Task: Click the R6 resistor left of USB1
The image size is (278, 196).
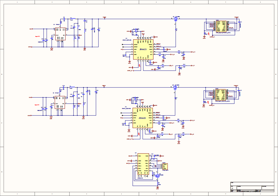Action: tap(204, 33)
